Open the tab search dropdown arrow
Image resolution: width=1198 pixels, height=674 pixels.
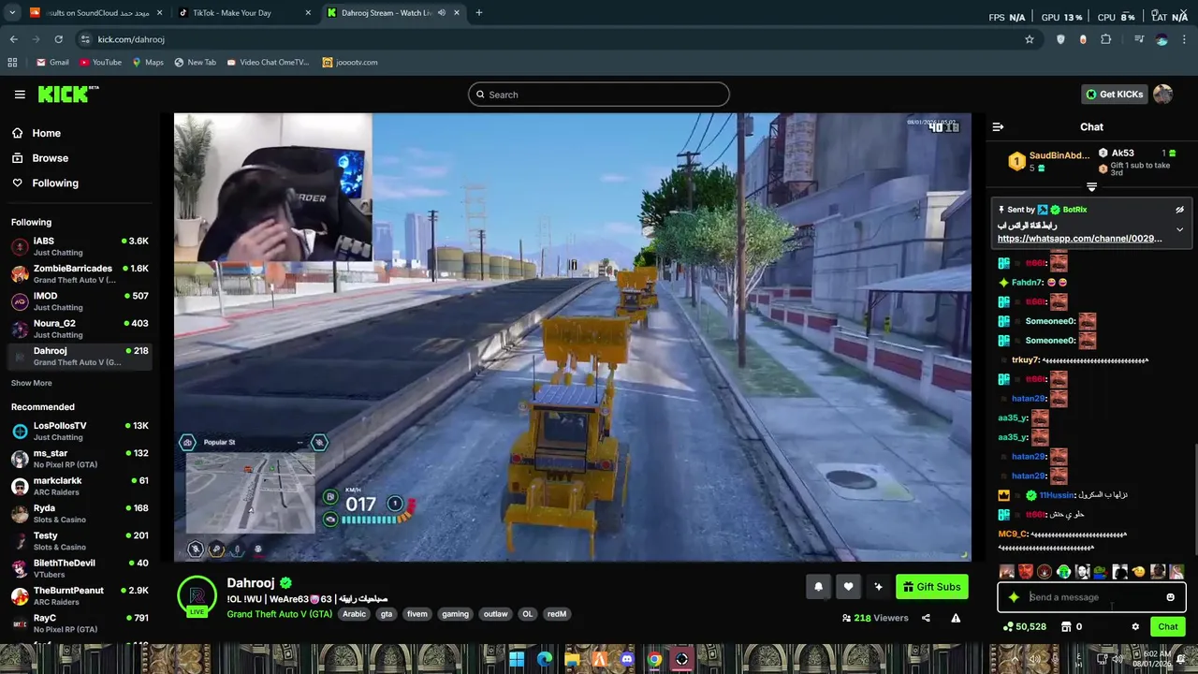tap(12, 13)
